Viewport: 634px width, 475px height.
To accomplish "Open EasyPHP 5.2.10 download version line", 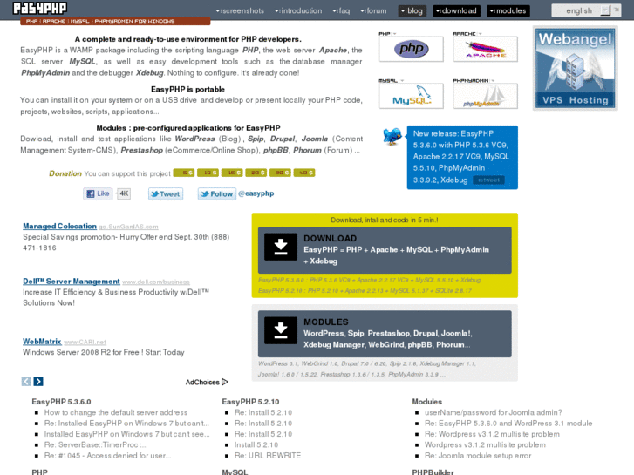I will 365,290.
